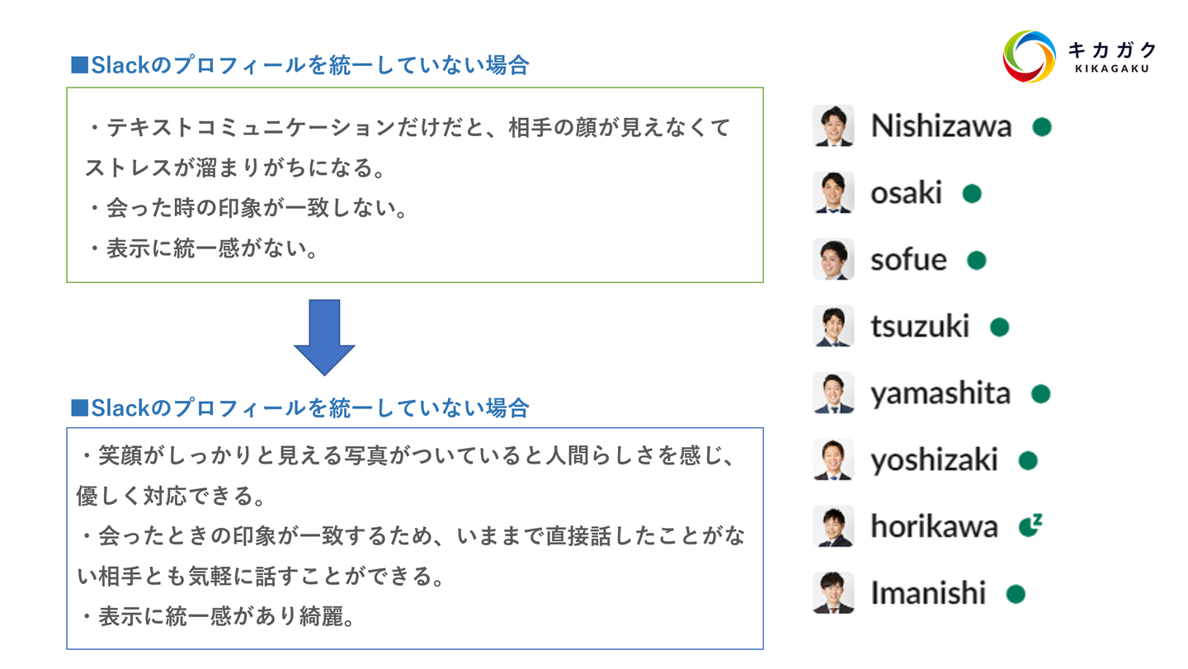Click inside the green-bordered text box
This screenshot has width=1188, height=669.
tap(414, 185)
